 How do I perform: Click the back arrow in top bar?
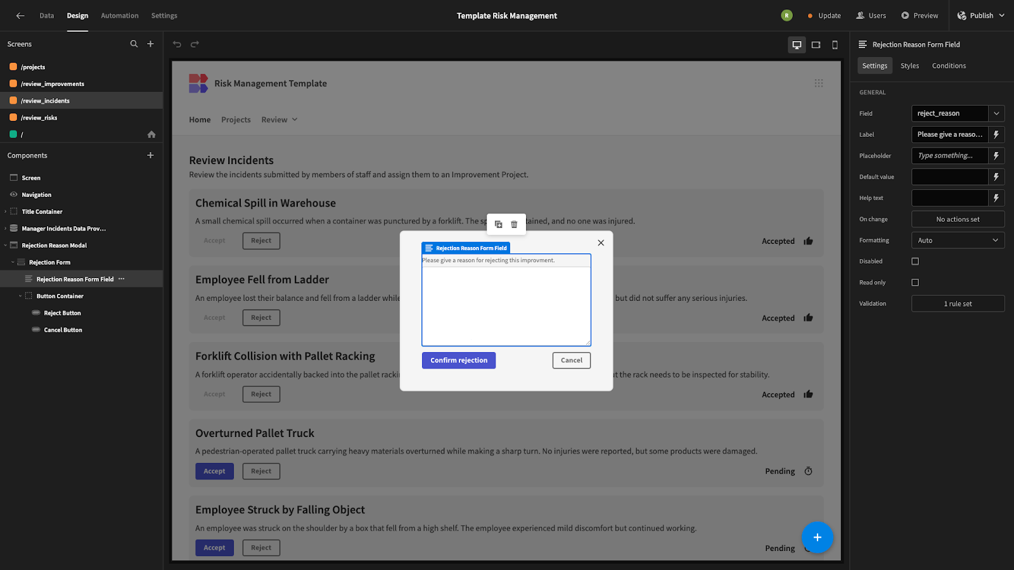(20, 16)
